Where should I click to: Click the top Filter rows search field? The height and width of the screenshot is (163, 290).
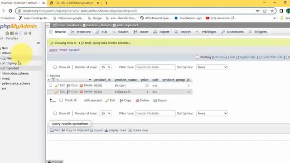(155, 67)
